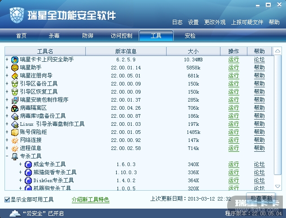The height and width of the screenshot is (218, 286).
Task: Click the 瑞星安装包制作程序 icon
Action: tap(15, 100)
